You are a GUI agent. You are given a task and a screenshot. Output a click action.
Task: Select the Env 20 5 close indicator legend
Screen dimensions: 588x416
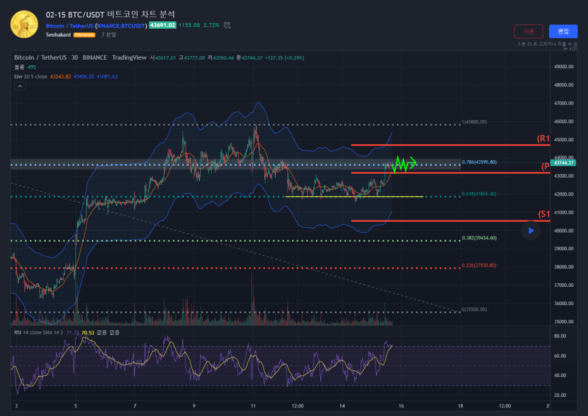(x=30, y=77)
